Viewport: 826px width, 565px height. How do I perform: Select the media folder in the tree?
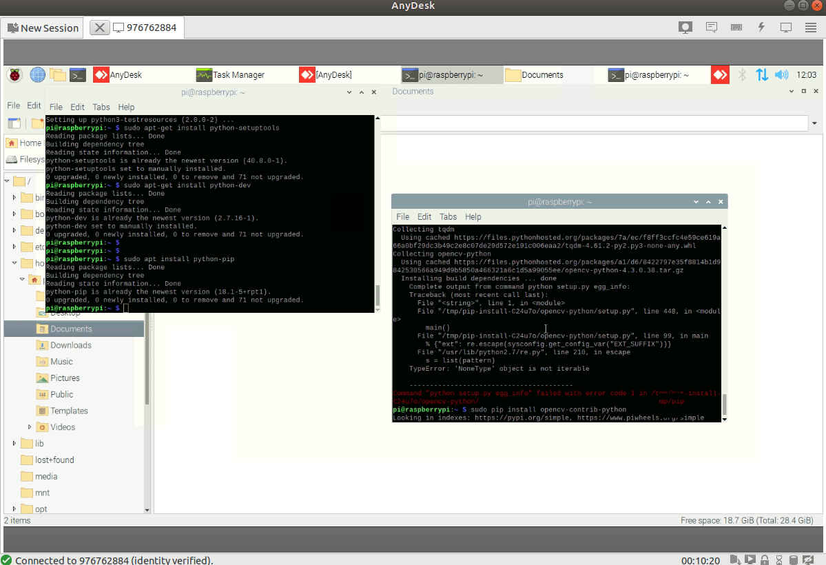pos(46,476)
